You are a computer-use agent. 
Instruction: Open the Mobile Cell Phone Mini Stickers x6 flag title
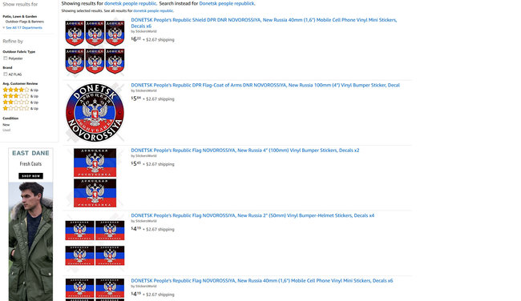click(x=262, y=281)
